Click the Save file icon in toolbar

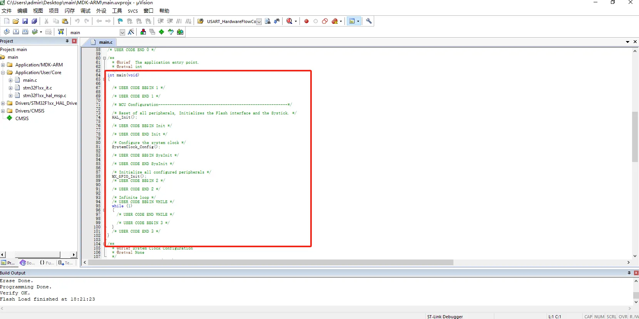coord(25,21)
